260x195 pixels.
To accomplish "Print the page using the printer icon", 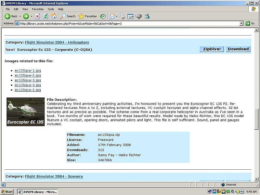I will pyautogui.click(x=122, y=16).
